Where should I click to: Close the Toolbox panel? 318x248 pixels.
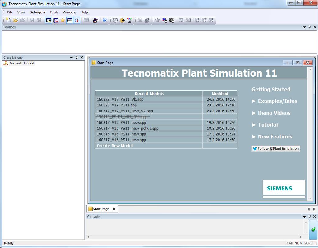coord(315,27)
